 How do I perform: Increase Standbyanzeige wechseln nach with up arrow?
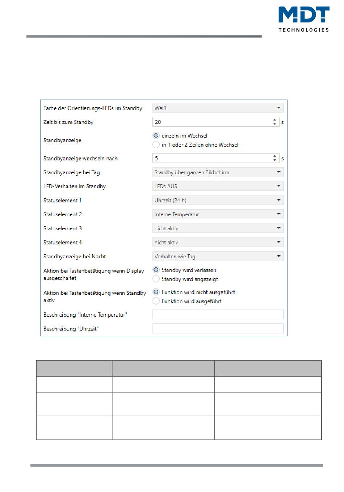pyautogui.click(x=275, y=156)
